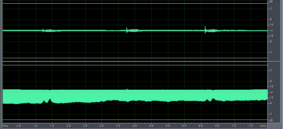Click the dB label at scale bottom
Screen dimensions: 283x129
point(271,120)
